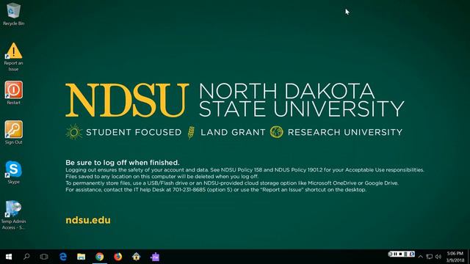The image size is (470, 264).
Task: Select the Report an Issue shortcut
Action: [13, 56]
